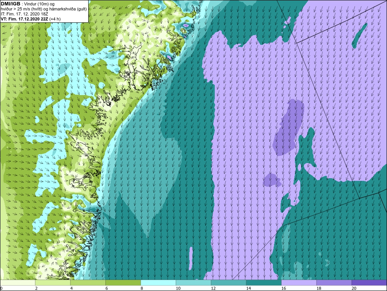Click the 4–6 m/s green legend swatch
The height and width of the screenshot is (291, 387).
(x=88, y=282)
